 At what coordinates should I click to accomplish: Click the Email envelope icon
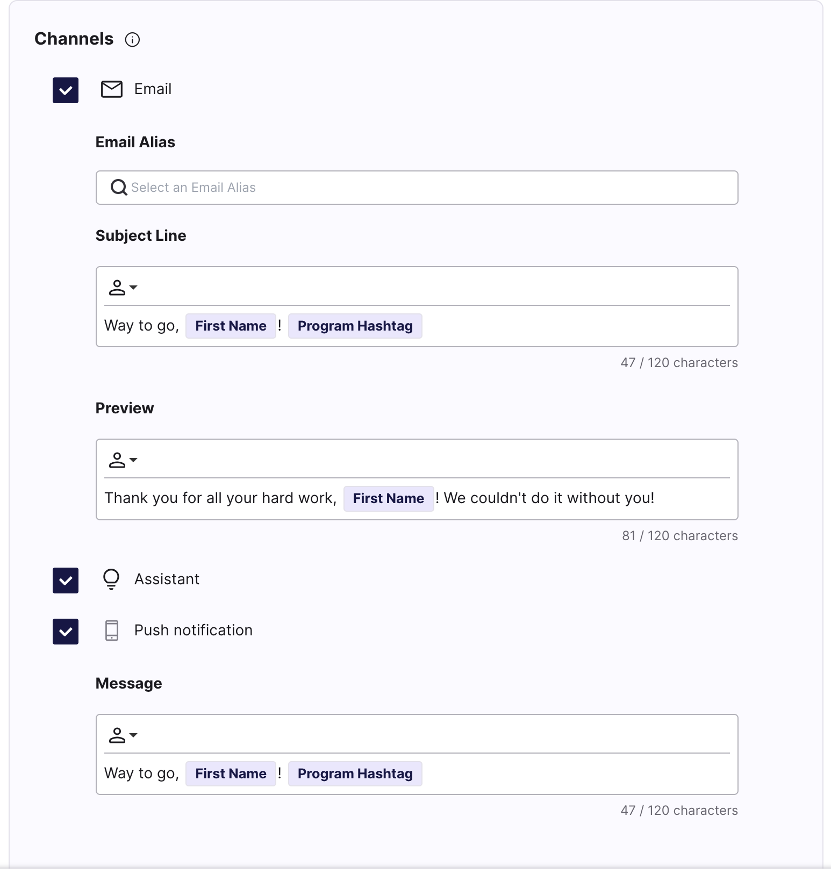(x=111, y=89)
